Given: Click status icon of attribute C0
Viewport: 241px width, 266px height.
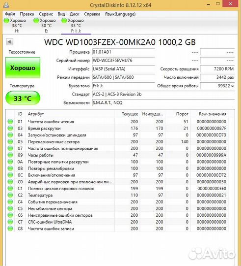Looking at the screenshot, I should pos(10,182).
